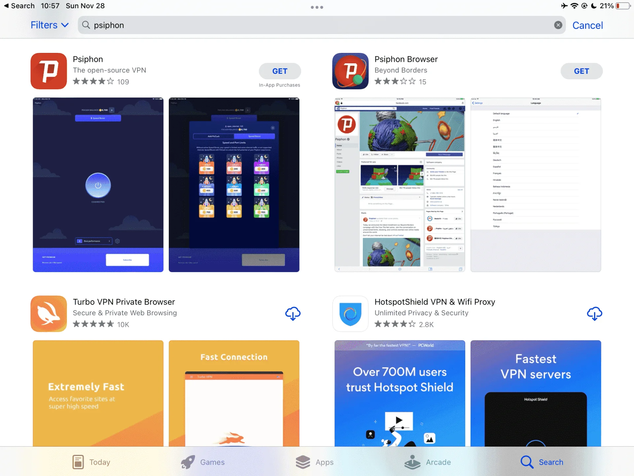
Task: Open the Psiphon app icon
Action: 49,71
